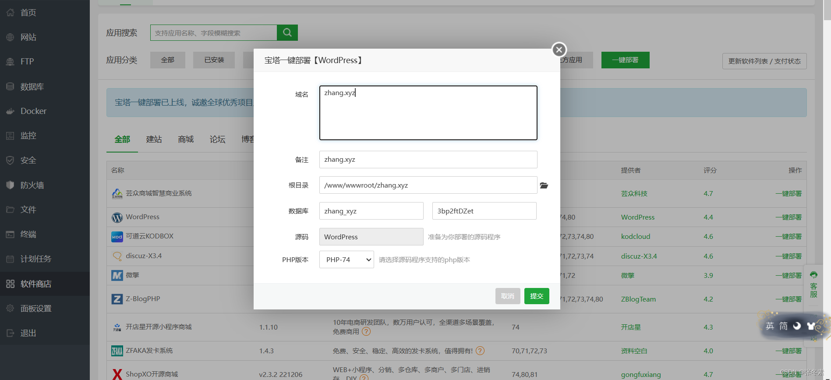Click 更新软件列表 / 支付状态 button

tap(764, 61)
